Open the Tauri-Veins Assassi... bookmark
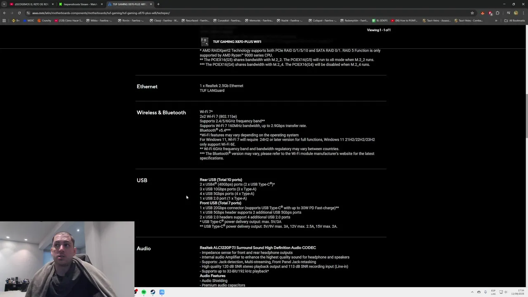The image size is (528, 297). [x=437, y=21]
